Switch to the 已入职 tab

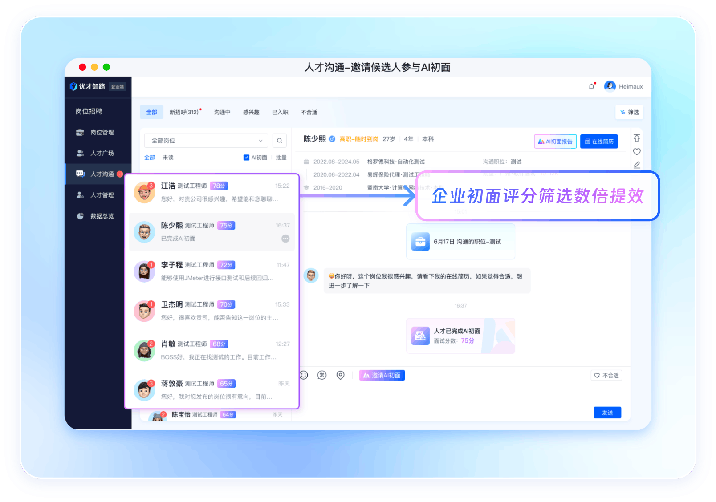[x=280, y=112]
